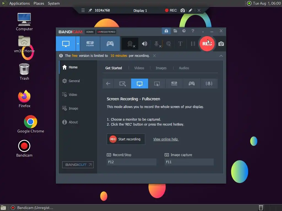Open output folder icon in title bar
This screenshot has height=211, width=282.
[x=175, y=31]
